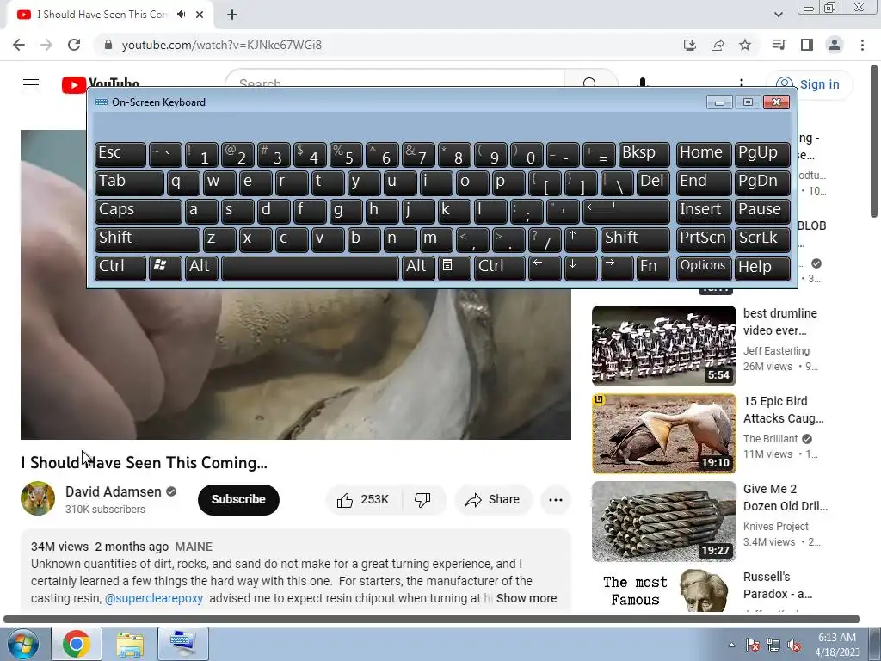Open the Russell's Paradox video title

(x=778, y=585)
